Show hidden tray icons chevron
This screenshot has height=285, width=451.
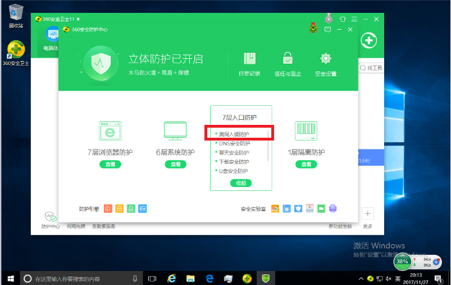(x=361, y=278)
